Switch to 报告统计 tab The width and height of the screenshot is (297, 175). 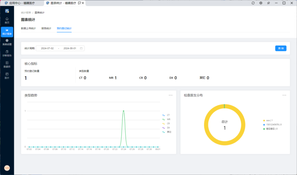pos(46,28)
